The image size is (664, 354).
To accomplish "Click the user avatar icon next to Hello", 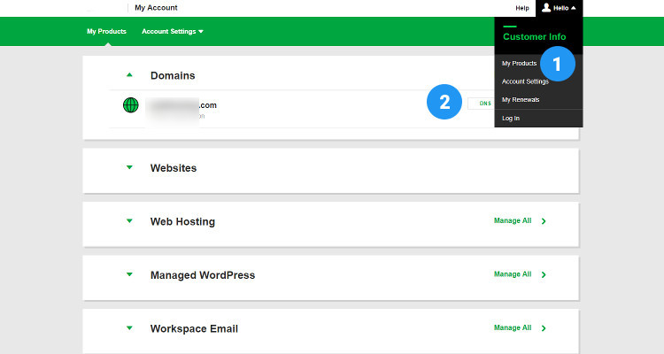I will 546,8.
